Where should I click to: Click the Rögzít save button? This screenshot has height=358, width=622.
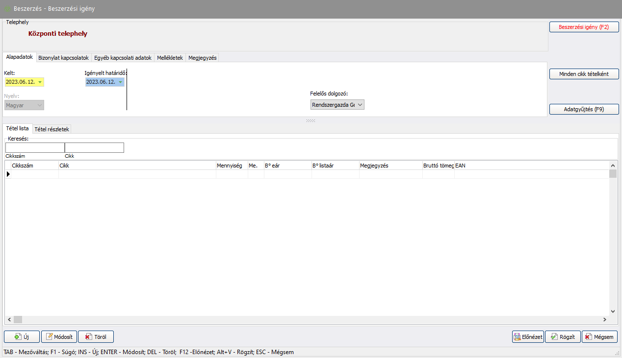(563, 336)
